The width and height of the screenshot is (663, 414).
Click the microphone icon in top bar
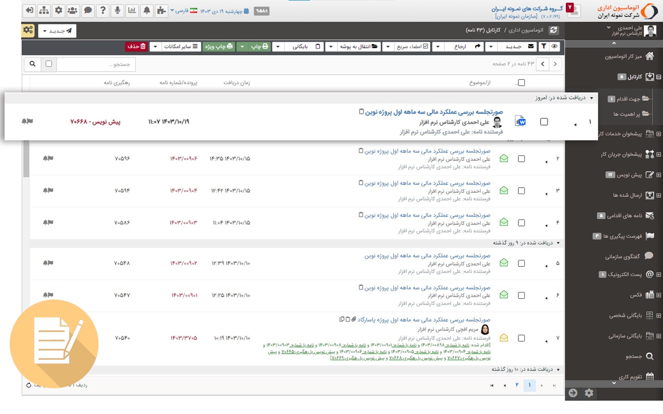[117, 10]
